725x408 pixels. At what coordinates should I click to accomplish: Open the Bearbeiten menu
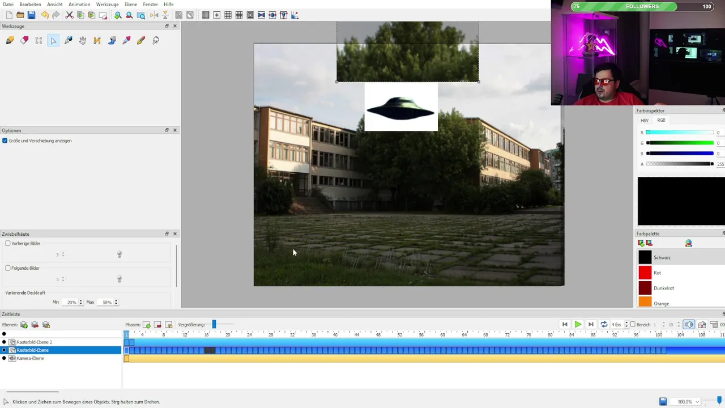coord(30,5)
